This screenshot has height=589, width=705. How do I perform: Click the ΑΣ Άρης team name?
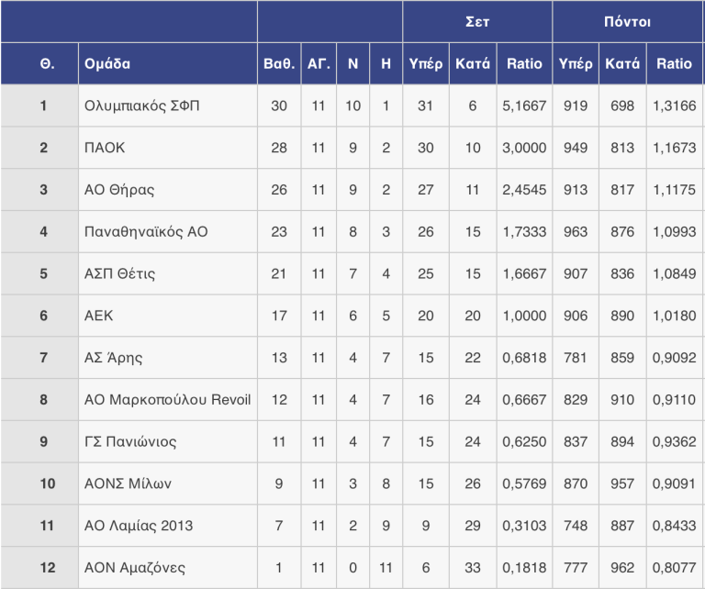click(113, 358)
